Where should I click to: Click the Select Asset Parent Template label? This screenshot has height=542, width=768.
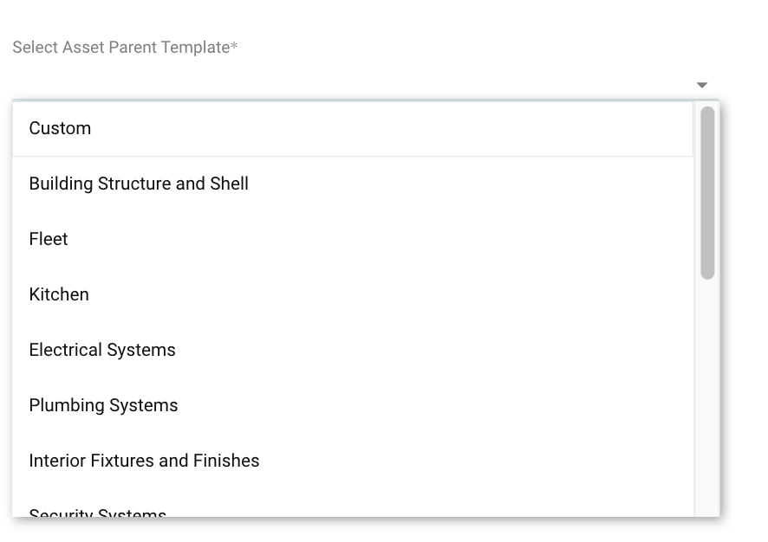[x=125, y=48]
